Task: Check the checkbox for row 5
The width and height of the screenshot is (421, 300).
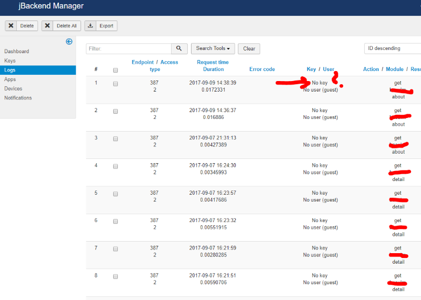Action: pos(115,194)
